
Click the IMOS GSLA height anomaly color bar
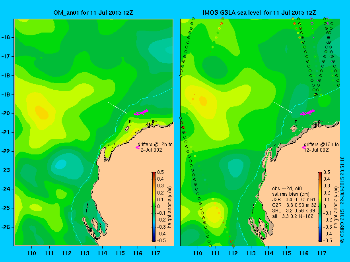pyautogui.click(x=320, y=207)
